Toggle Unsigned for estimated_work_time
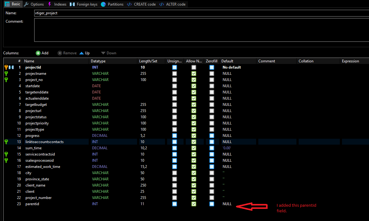This screenshot has width=369, height=221. pyautogui.click(x=174, y=167)
